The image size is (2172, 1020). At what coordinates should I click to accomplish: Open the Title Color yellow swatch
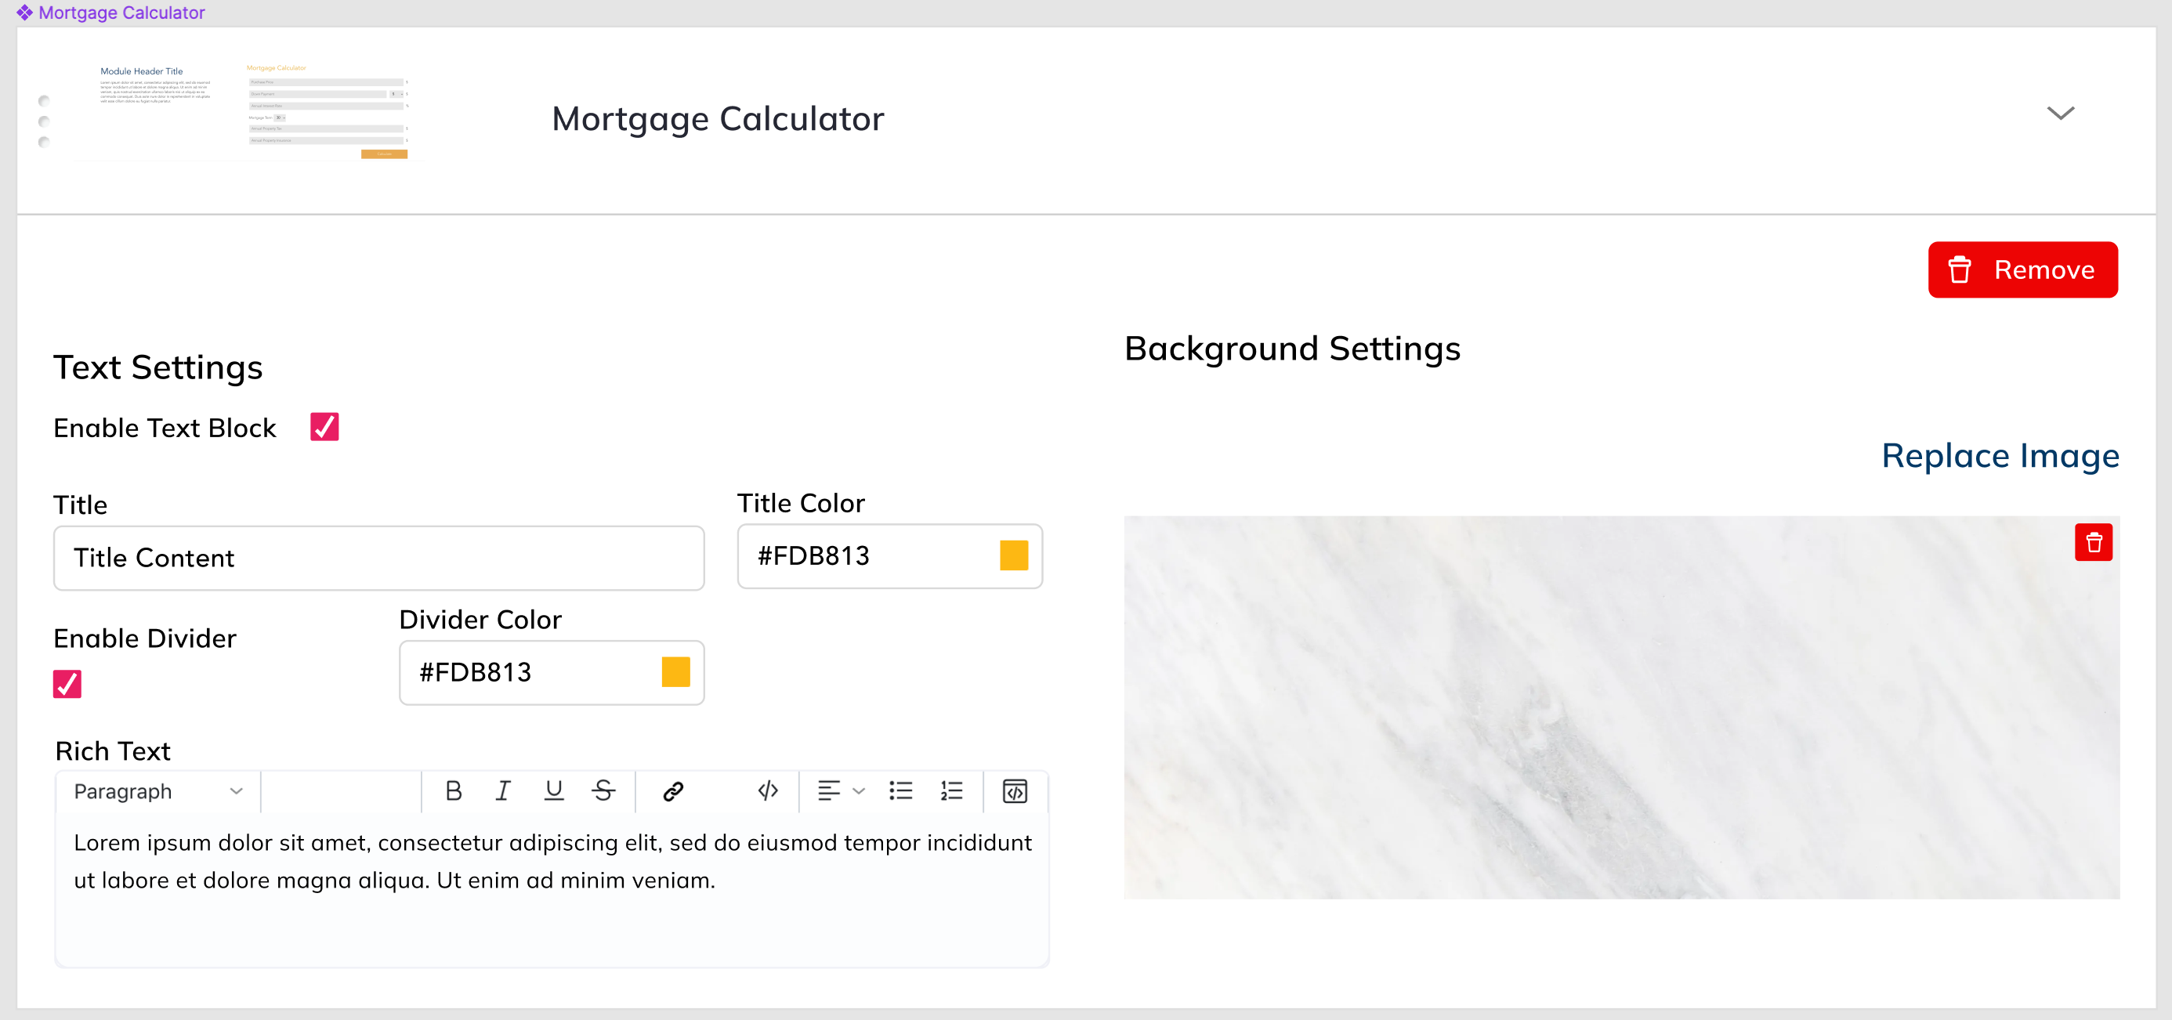tap(1013, 555)
